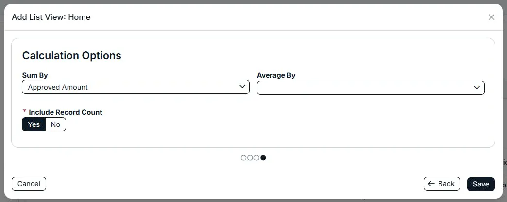Click the left arrow icon on Back

click(x=431, y=184)
